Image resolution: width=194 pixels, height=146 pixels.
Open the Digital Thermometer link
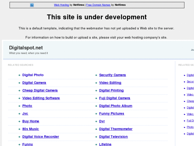116,129
